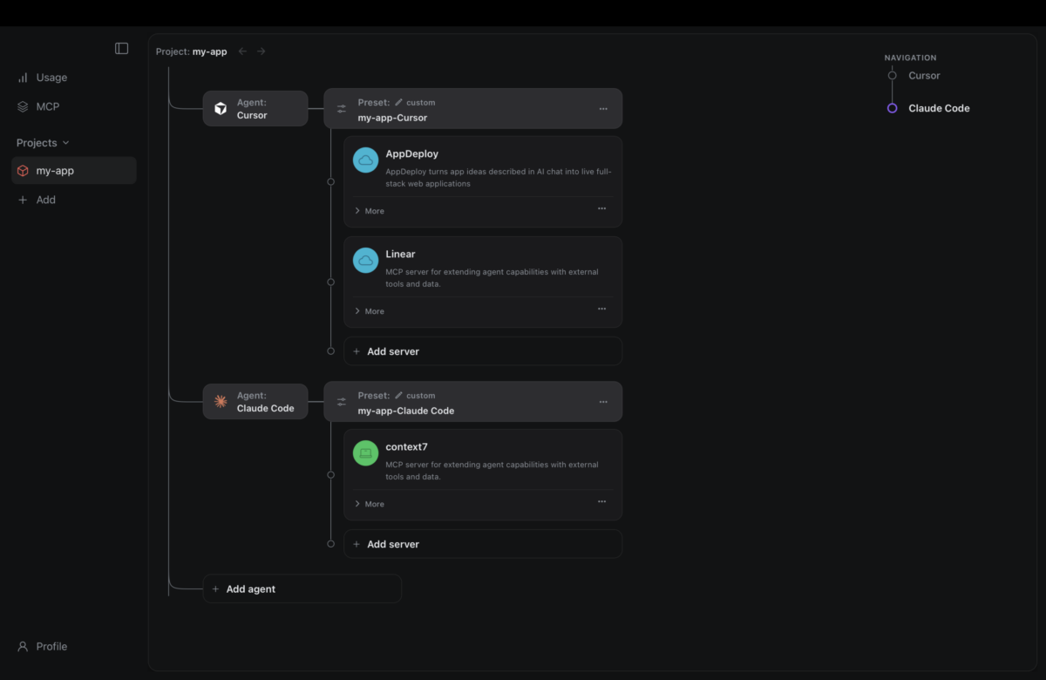Expand More on the context7 card
This screenshot has height=680, width=1046.
click(370, 504)
